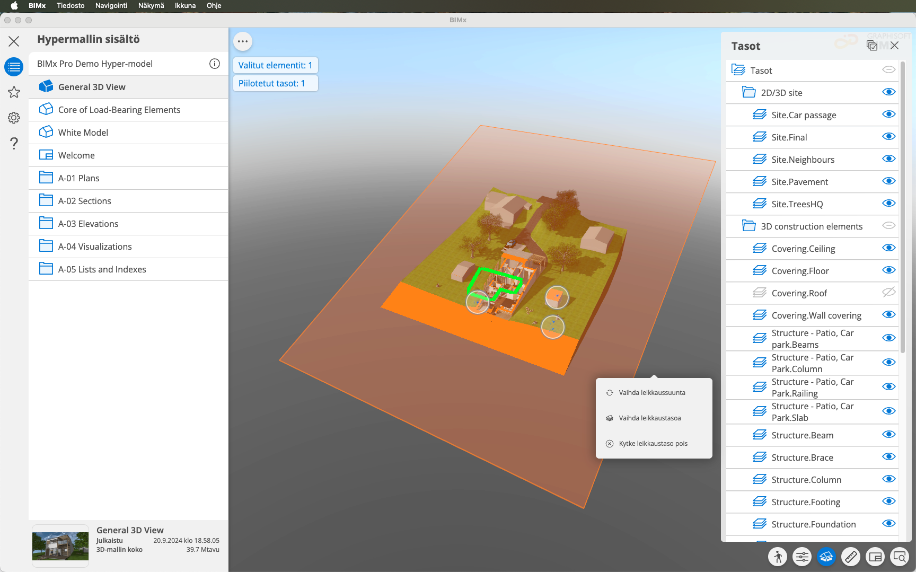Toggle 3D construction elements group visibility
Image resolution: width=916 pixels, height=572 pixels.
pyautogui.click(x=889, y=225)
